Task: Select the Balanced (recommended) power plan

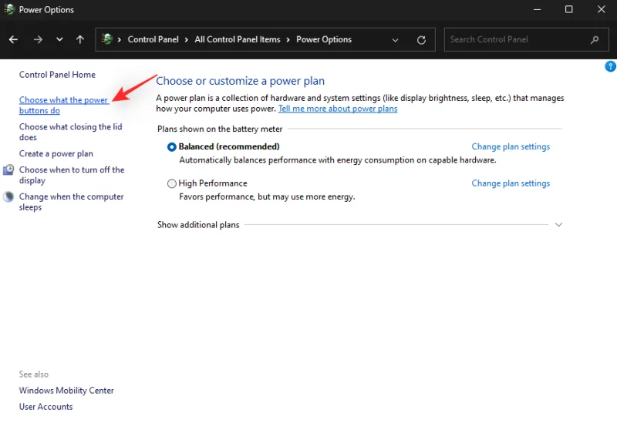Action: [172, 146]
